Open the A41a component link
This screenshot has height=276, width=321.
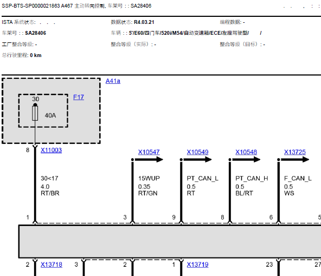[113, 81]
